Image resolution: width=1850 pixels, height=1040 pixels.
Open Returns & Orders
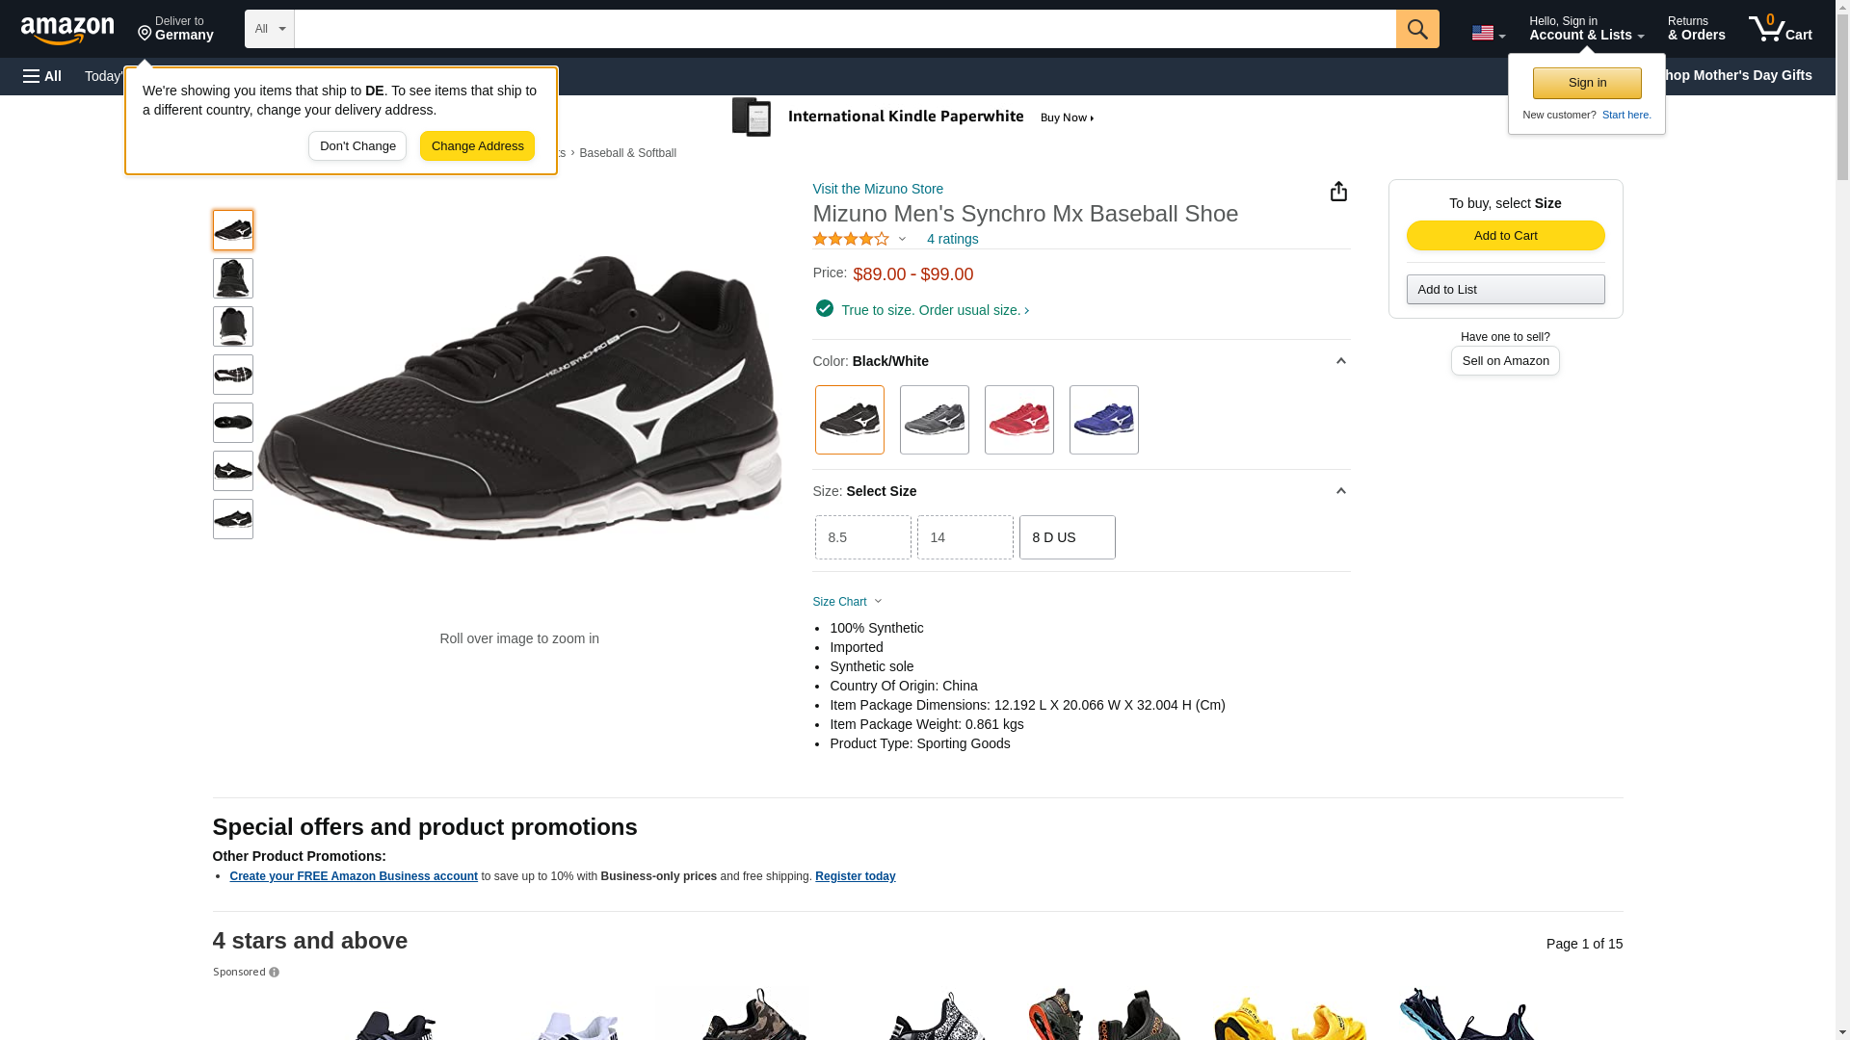(1696, 29)
